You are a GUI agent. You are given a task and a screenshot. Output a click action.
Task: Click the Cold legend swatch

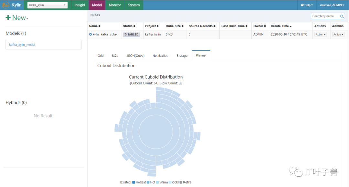click(x=170, y=182)
